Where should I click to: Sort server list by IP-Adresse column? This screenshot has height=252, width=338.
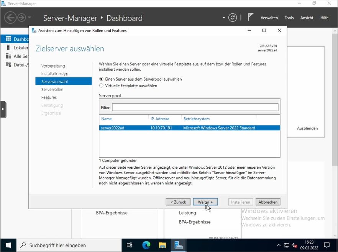click(x=160, y=119)
